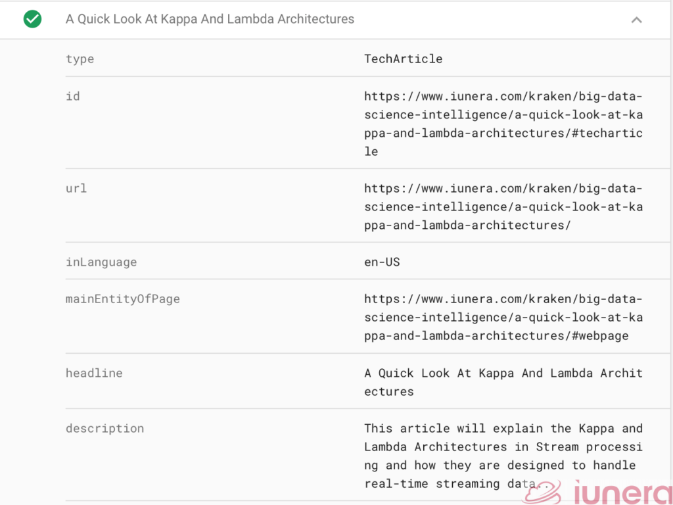
Task: Click the headline value text
Action: (x=503, y=382)
